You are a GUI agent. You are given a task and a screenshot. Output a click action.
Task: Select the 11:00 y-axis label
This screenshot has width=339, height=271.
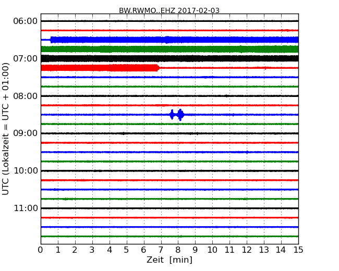[x=26, y=208]
